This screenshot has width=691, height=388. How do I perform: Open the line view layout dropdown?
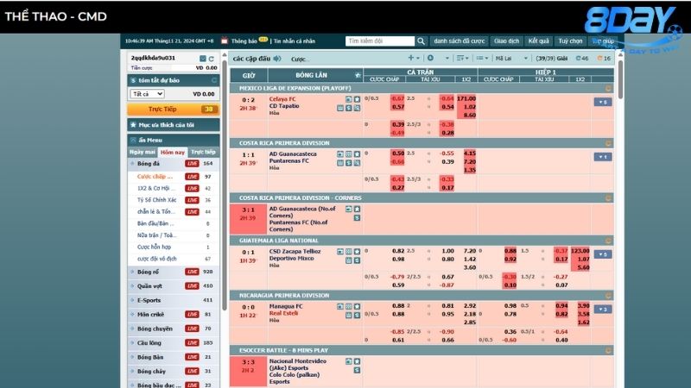point(482,58)
